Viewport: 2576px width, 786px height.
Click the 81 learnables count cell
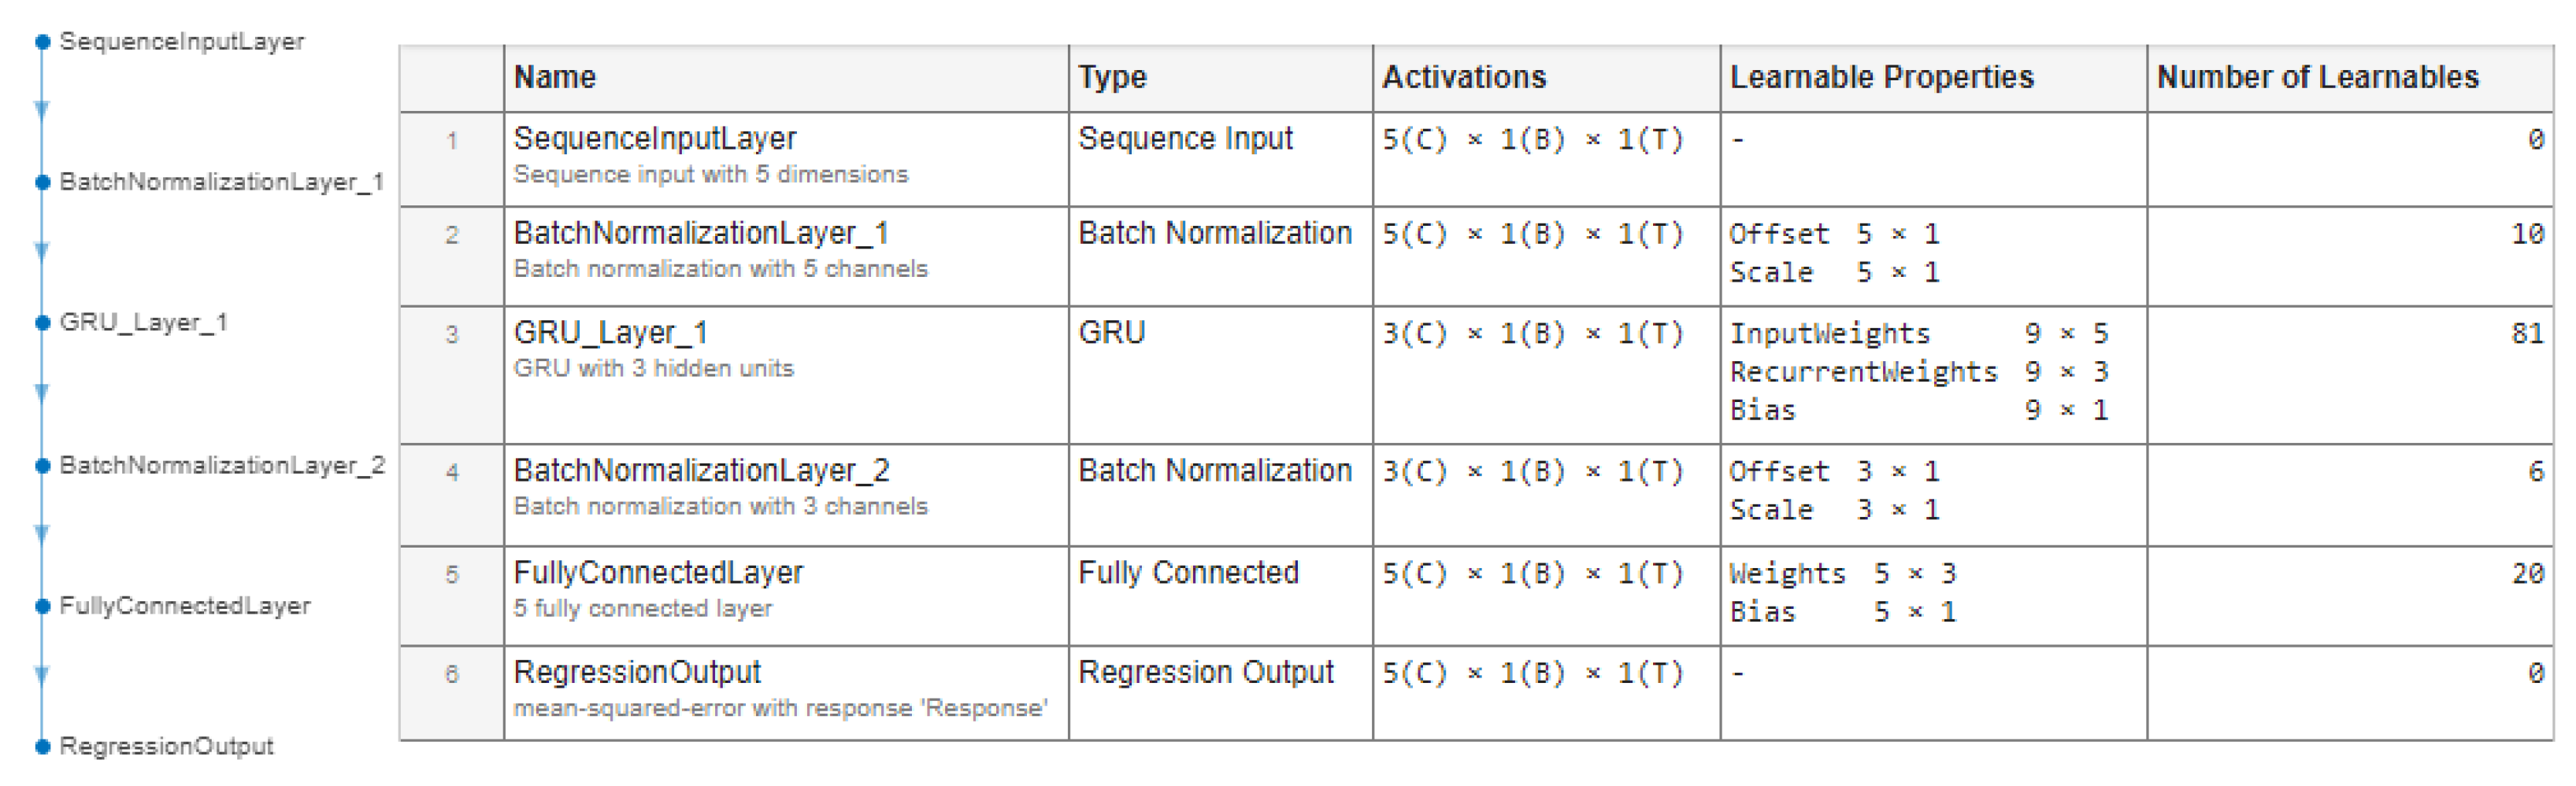tap(2527, 334)
